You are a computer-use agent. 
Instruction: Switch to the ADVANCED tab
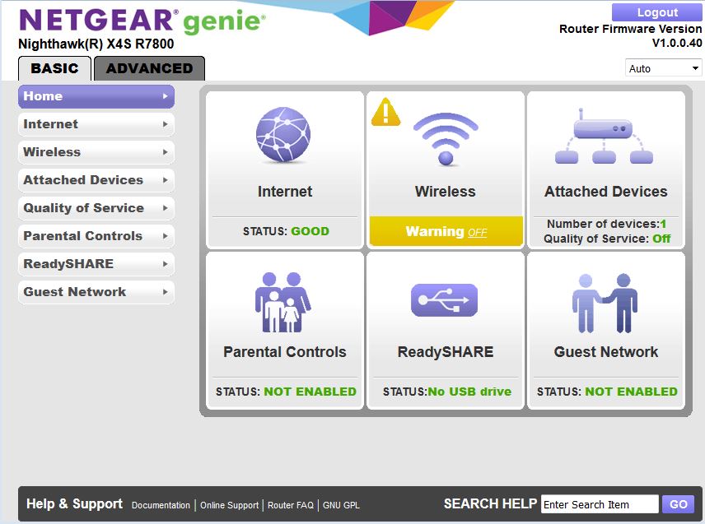tap(149, 68)
